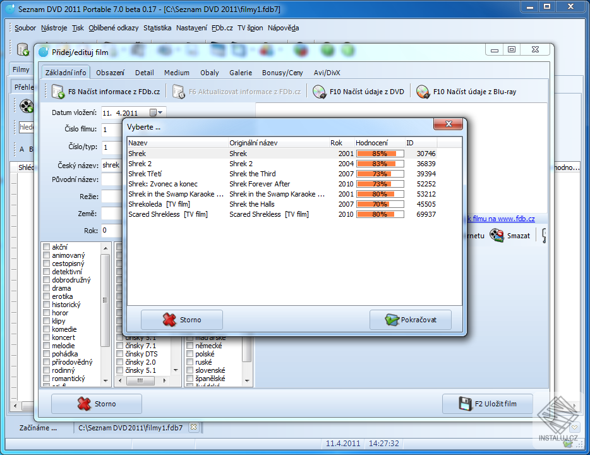This screenshot has height=455, width=590.
Task: Click the Smazat film reel icon
Action: click(497, 236)
